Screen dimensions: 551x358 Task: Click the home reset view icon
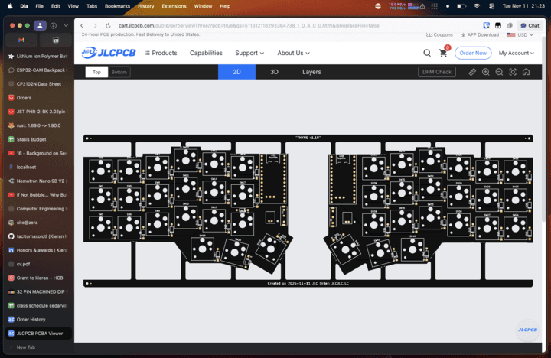525,72
